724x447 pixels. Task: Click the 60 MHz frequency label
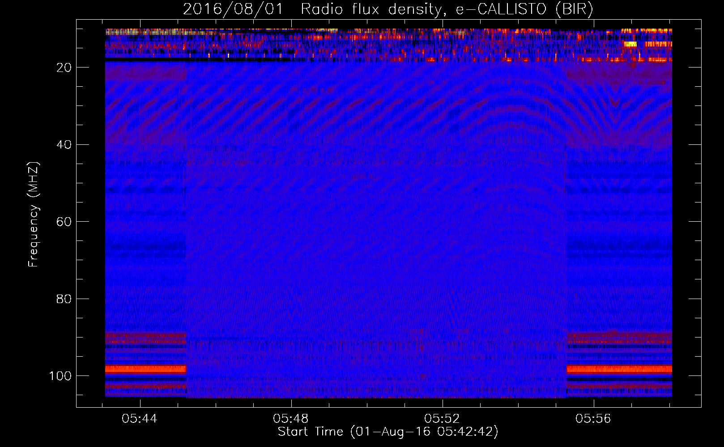(x=64, y=222)
